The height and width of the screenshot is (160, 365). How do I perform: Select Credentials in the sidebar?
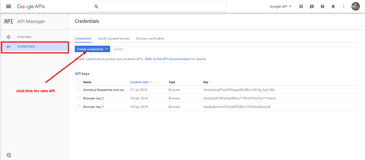coord(34,47)
